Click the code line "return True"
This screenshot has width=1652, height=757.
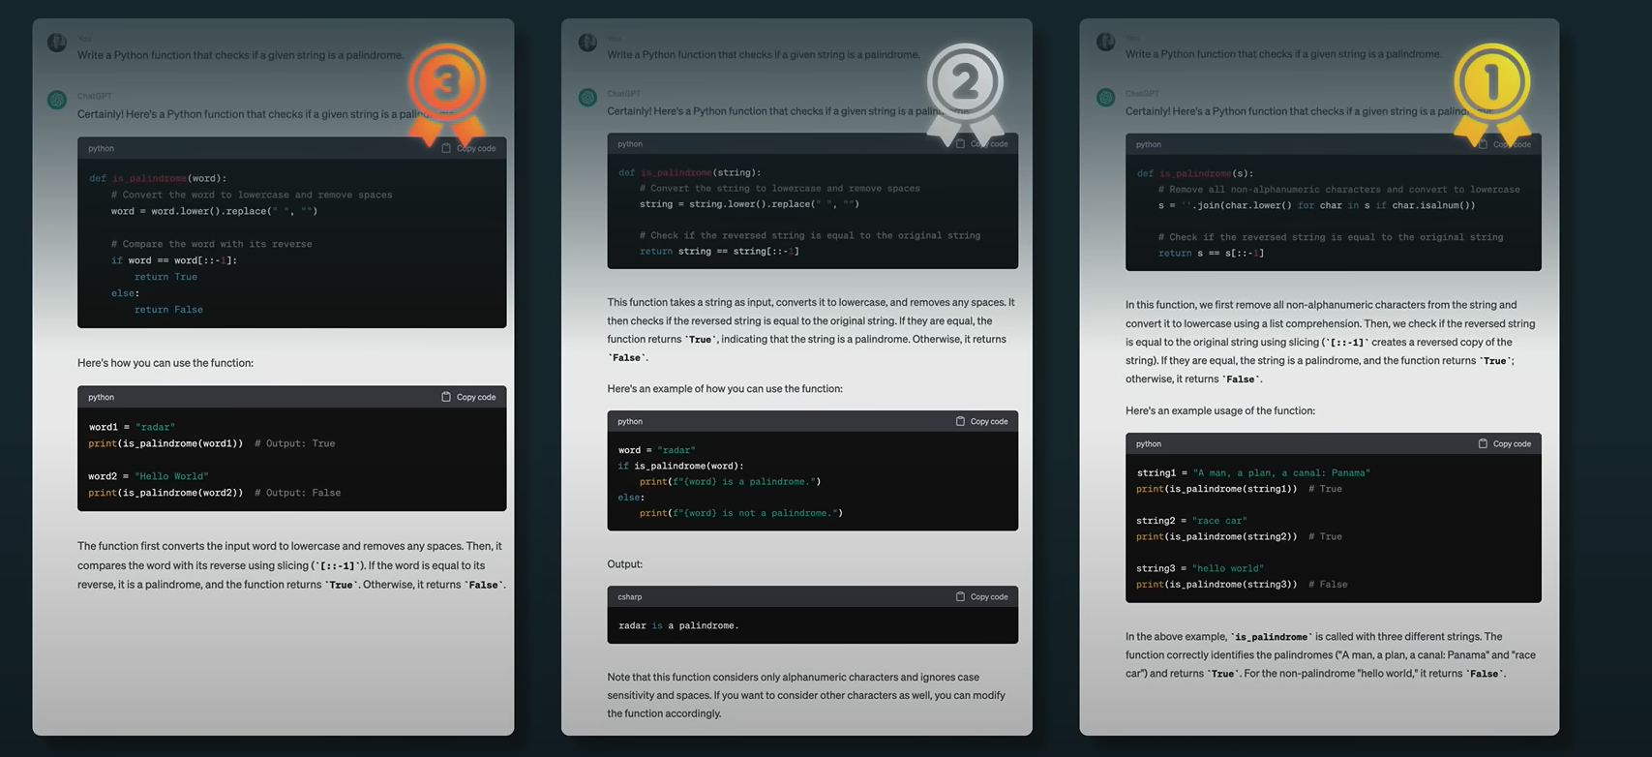coord(165,277)
